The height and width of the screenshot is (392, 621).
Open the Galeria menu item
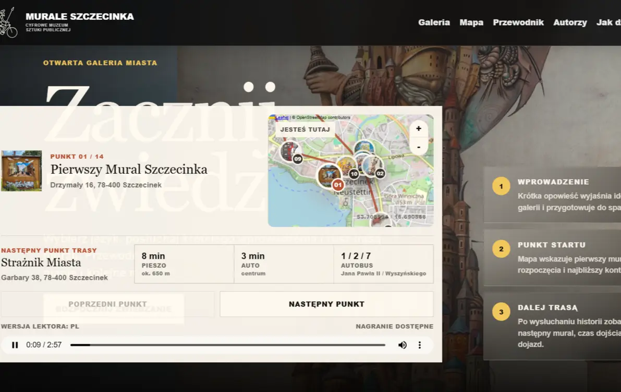(x=434, y=22)
